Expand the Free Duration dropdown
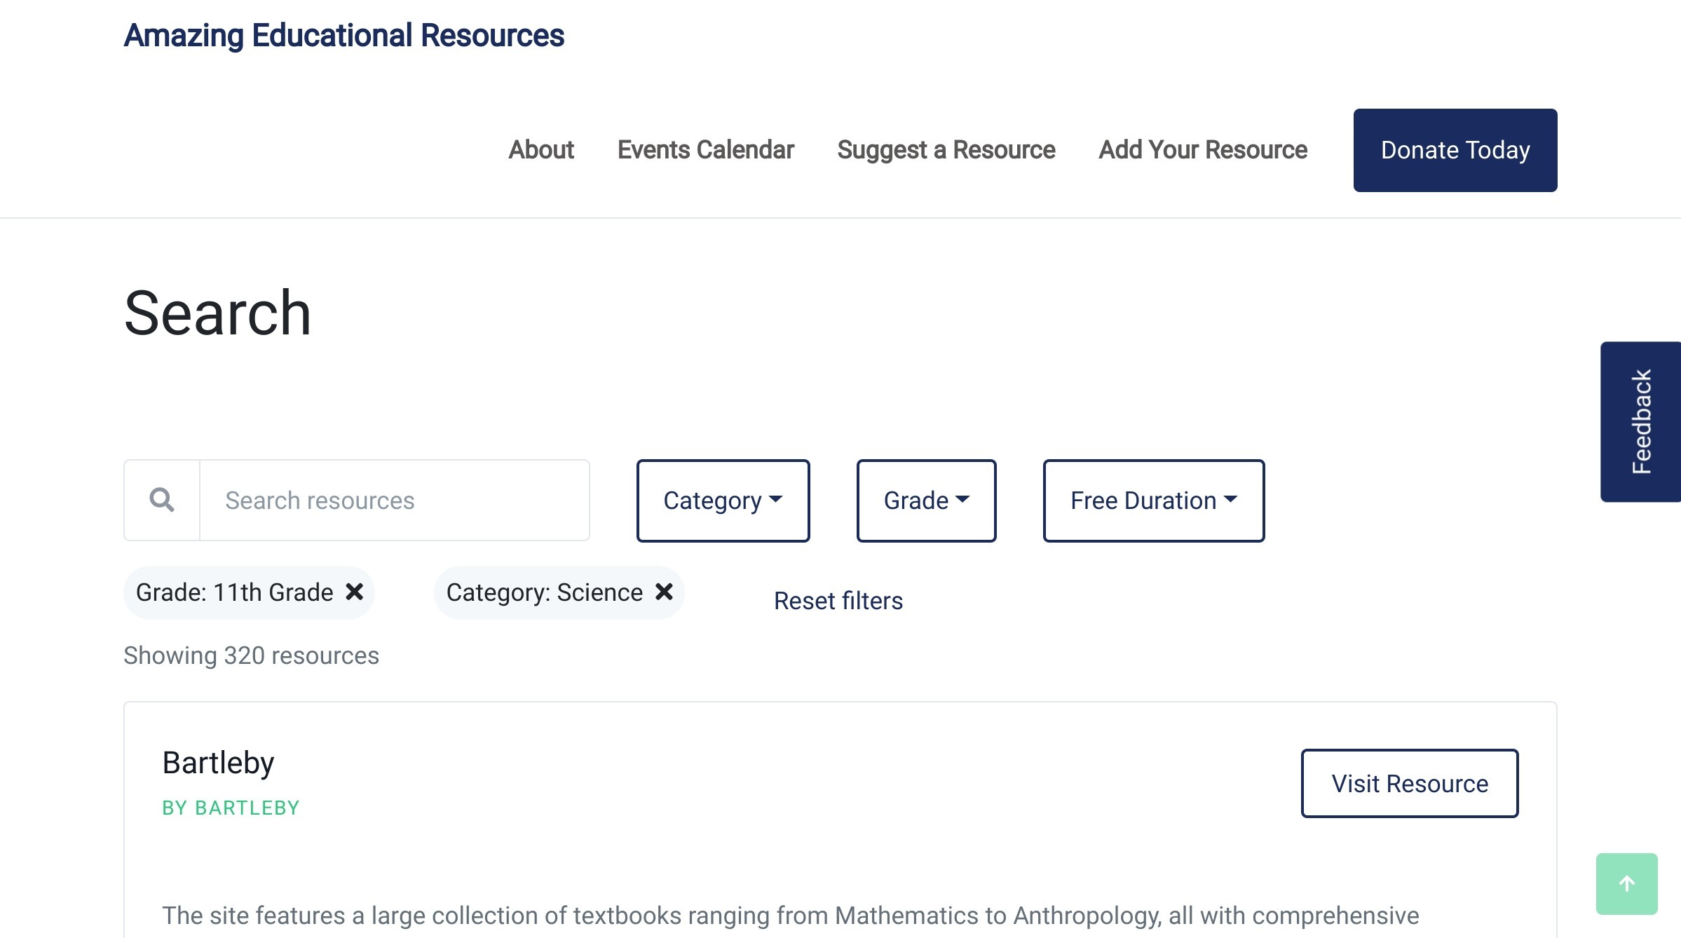 tap(1152, 500)
